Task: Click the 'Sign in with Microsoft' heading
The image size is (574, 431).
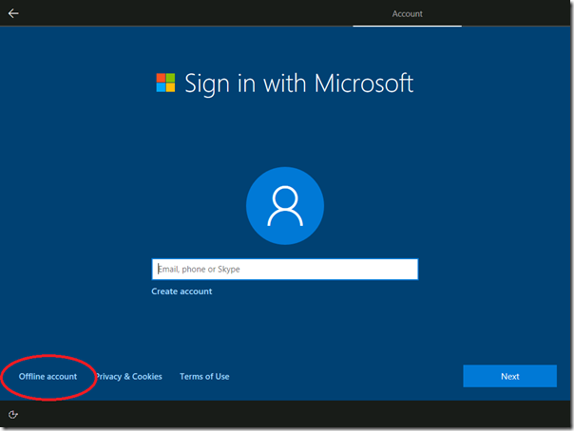Action: 299,84
